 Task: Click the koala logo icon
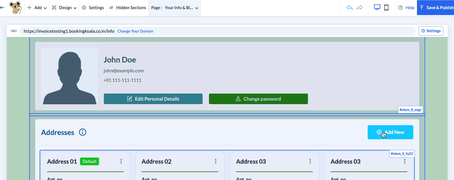[15, 7]
